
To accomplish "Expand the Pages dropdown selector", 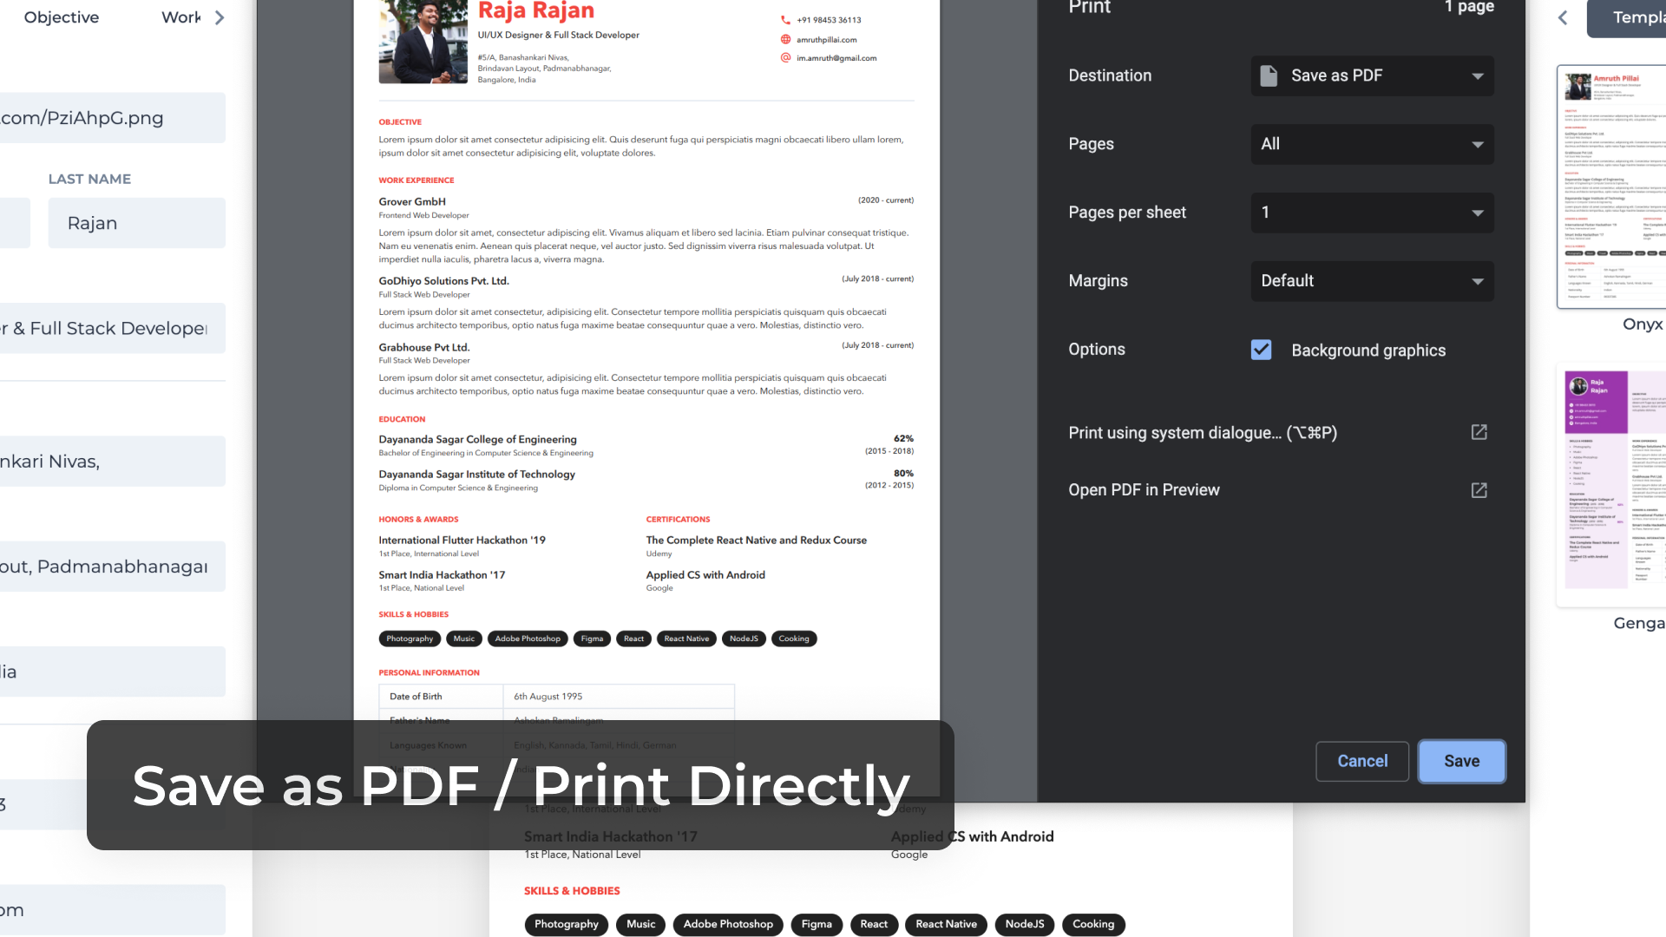I will 1371,143.
